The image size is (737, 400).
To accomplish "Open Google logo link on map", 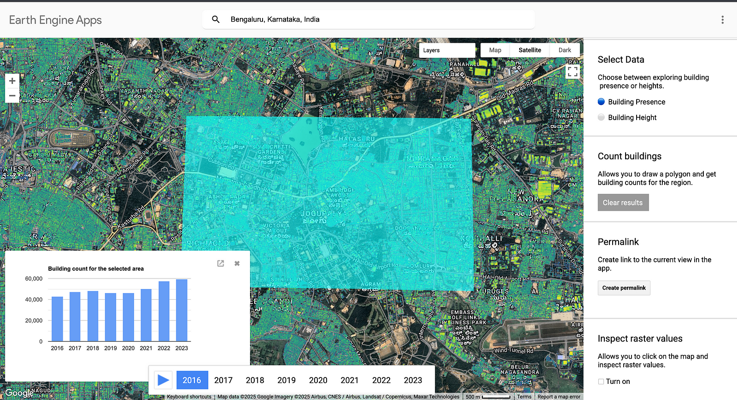I will pos(18,393).
